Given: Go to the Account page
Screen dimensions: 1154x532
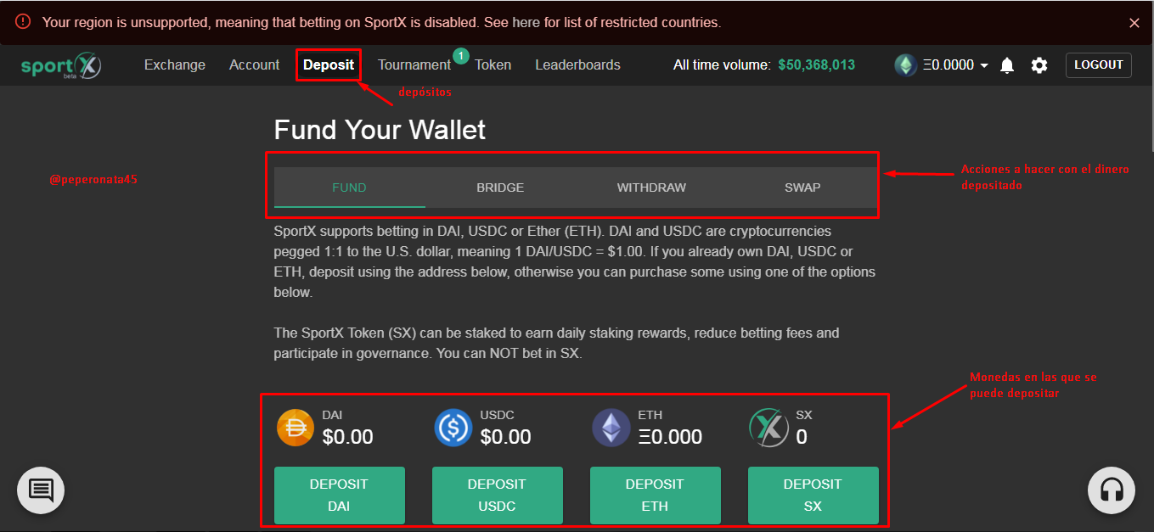Looking at the screenshot, I should (x=254, y=64).
